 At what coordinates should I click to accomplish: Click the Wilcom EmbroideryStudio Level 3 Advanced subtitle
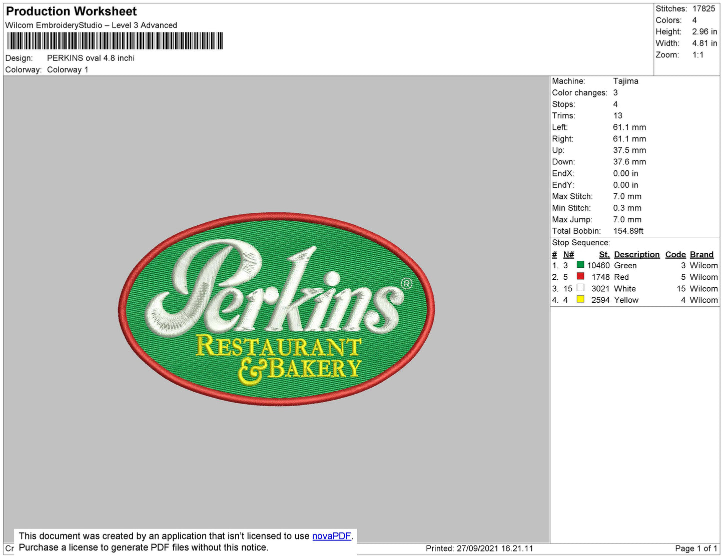click(91, 25)
